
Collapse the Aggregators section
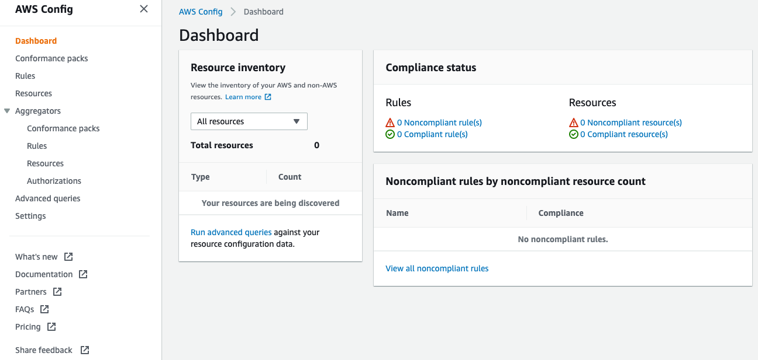(x=7, y=111)
